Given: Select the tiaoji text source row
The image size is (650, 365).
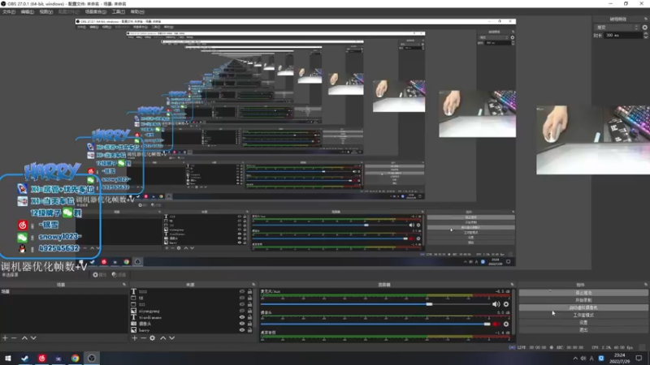Looking at the screenshot, I should point(192,317).
